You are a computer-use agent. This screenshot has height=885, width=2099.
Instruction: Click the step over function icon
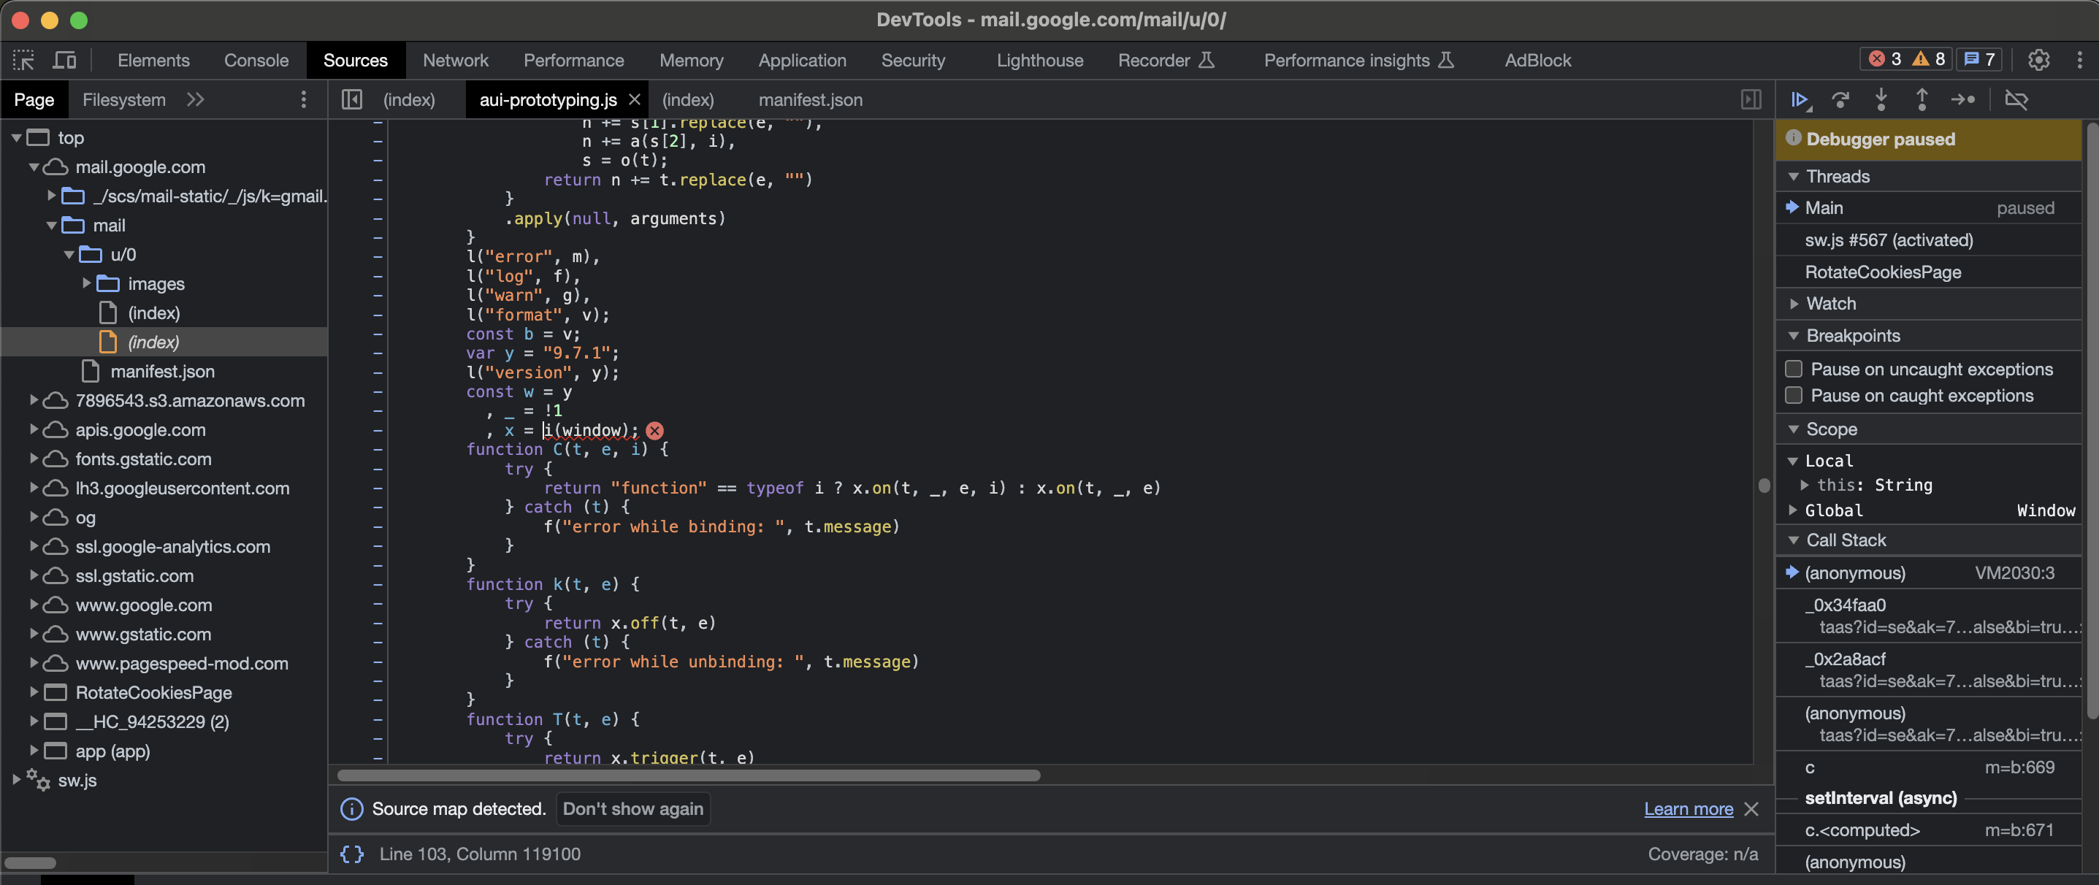click(1840, 99)
